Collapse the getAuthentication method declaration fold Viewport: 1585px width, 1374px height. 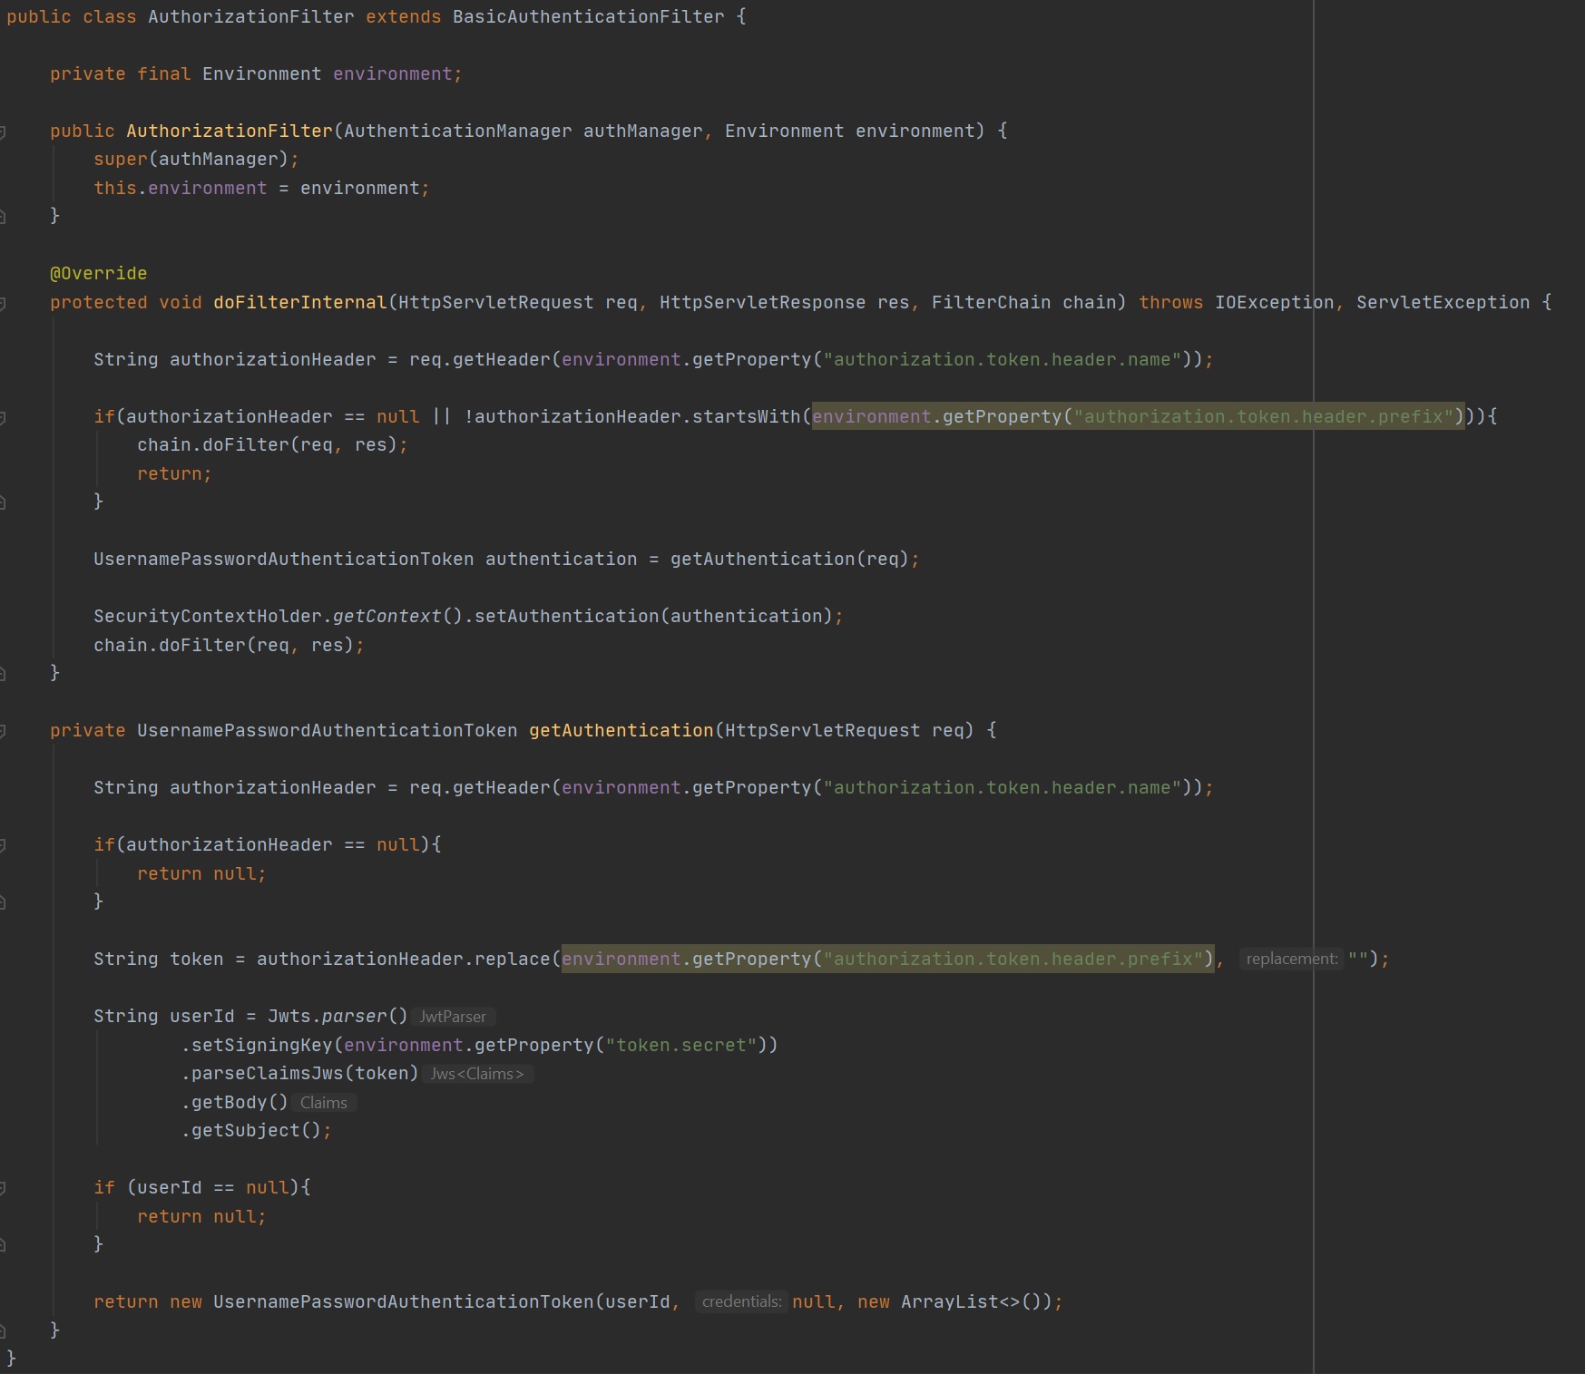click(3, 732)
